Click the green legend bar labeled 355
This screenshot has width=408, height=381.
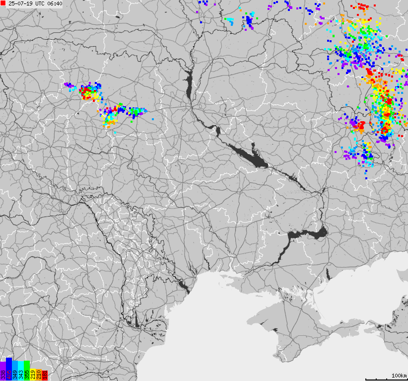click(27, 371)
